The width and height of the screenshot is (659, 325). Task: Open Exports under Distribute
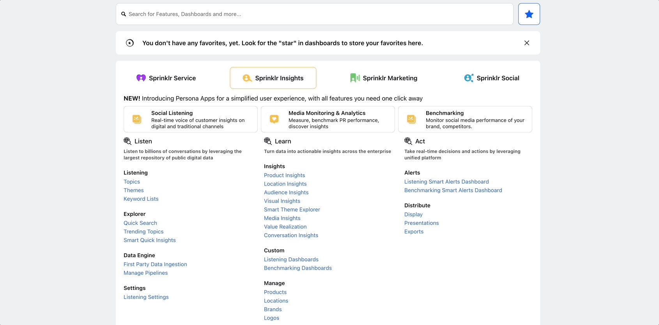(x=414, y=231)
